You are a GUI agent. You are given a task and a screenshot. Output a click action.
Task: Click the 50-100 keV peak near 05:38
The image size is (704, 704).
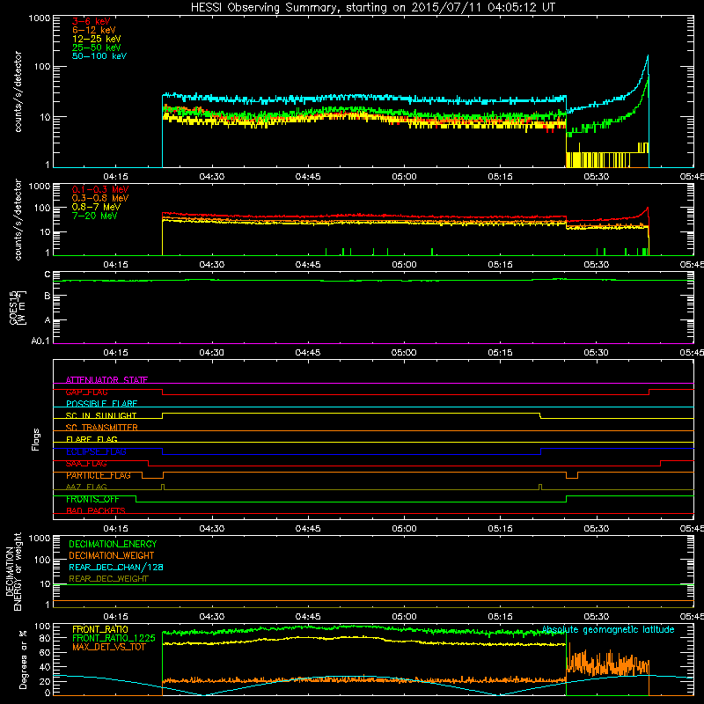(x=648, y=56)
